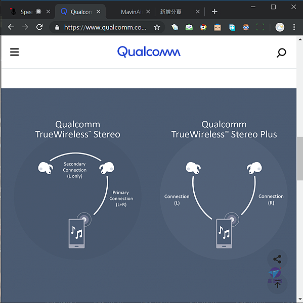The height and width of the screenshot is (303, 303).
Task: Click the phone image in Stereo diagram
Action: tap(76, 234)
